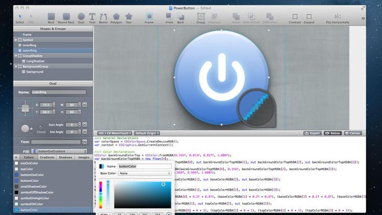Select the Text tool

click(x=92, y=18)
